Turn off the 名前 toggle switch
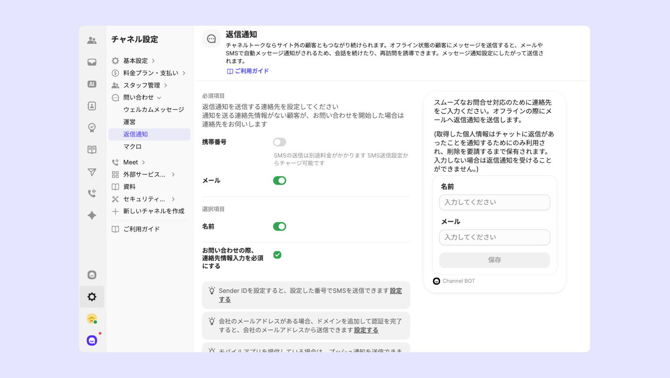Screen dimensions: 670x378 (x=280, y=227)
